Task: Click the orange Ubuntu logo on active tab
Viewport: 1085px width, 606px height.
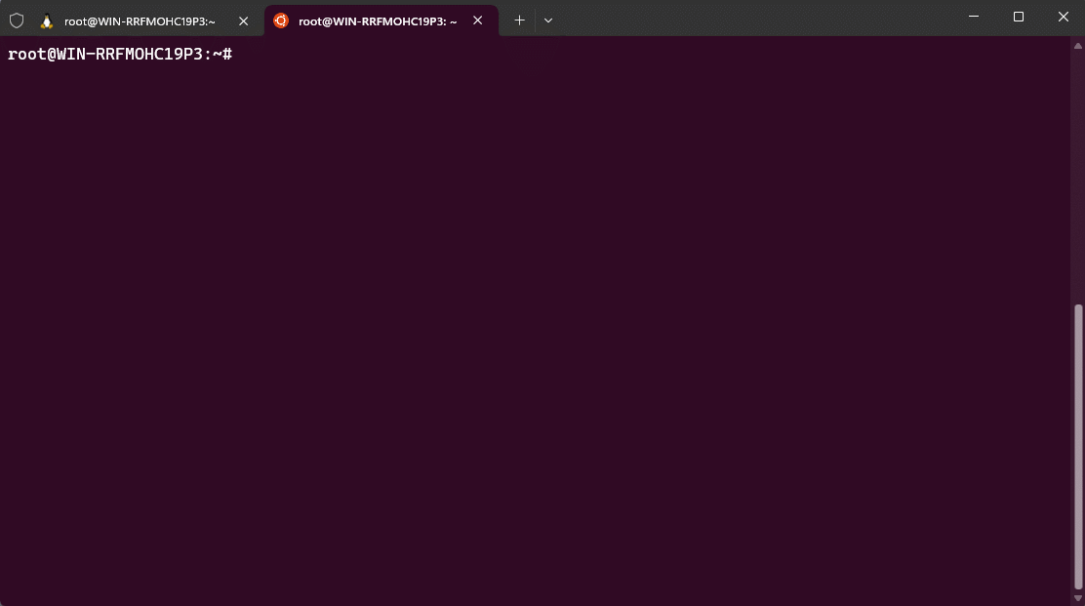Action: (280, 20)
